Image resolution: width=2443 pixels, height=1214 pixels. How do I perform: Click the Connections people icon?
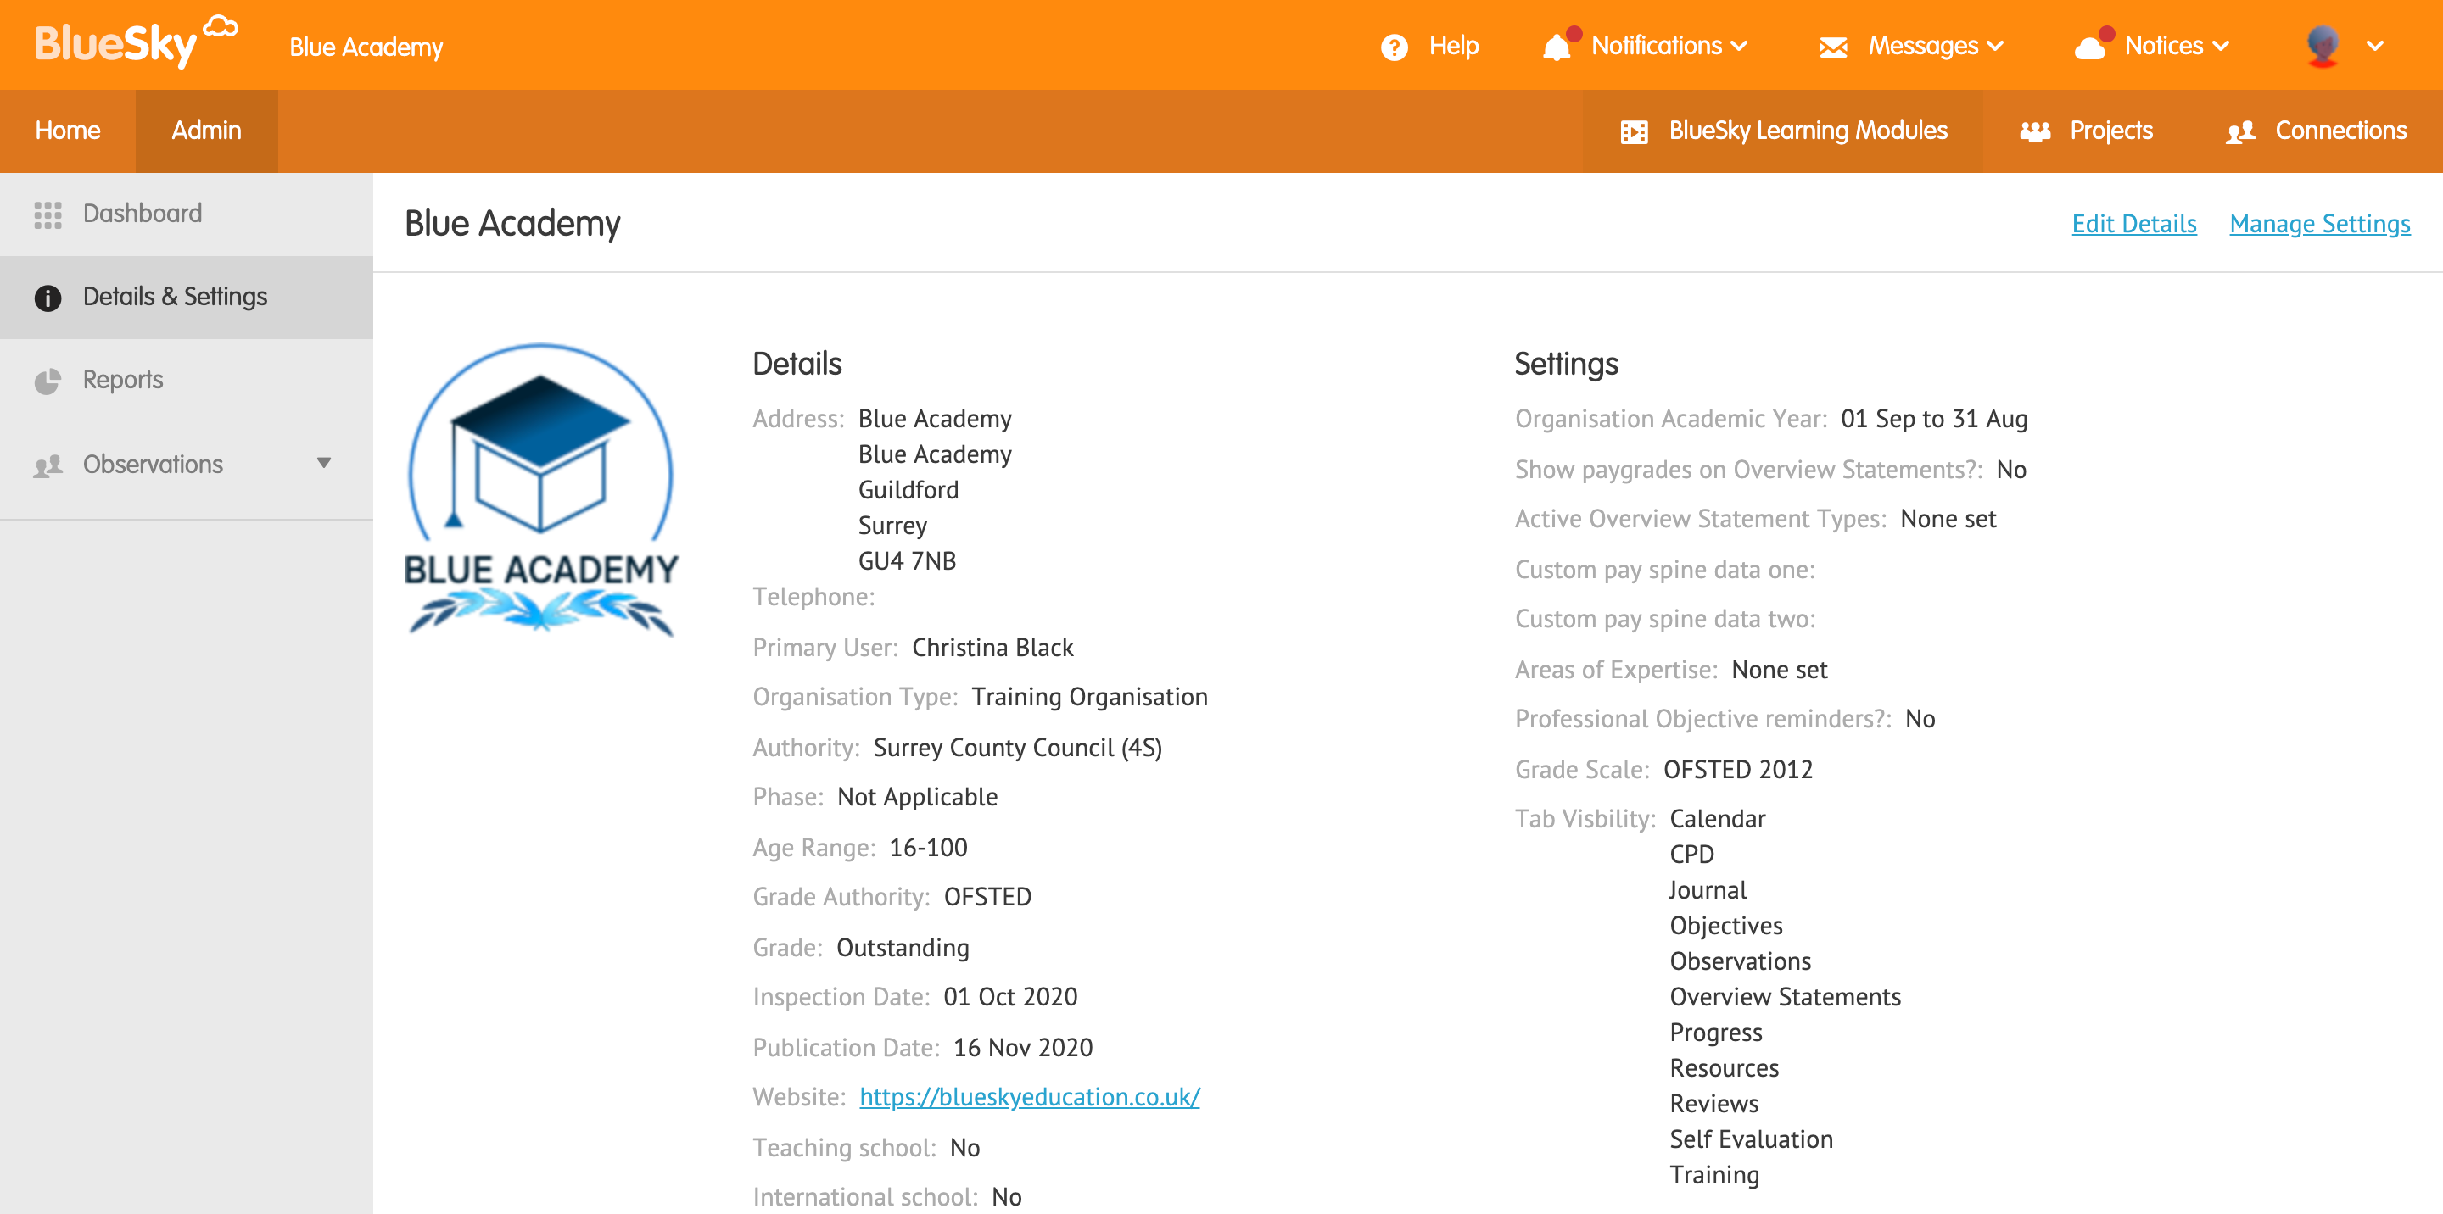(2241, 131)
